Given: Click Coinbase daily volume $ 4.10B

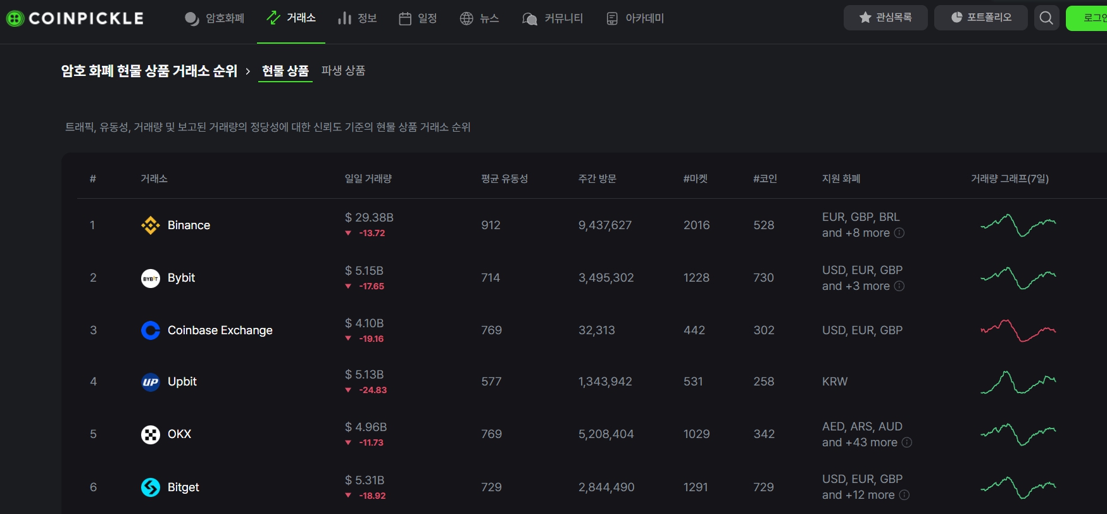Looking at the screenshot, I should tap(364, 323).
